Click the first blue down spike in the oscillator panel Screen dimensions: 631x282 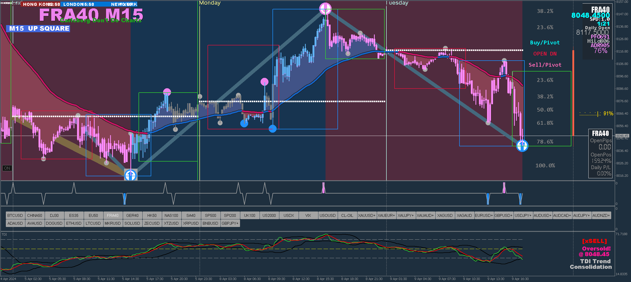click(x=124, y=199)
